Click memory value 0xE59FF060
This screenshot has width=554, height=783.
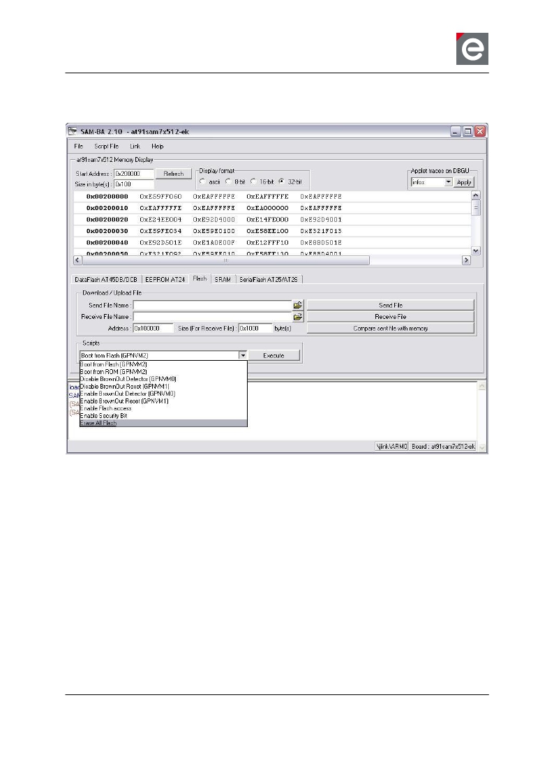click(160, 197)
